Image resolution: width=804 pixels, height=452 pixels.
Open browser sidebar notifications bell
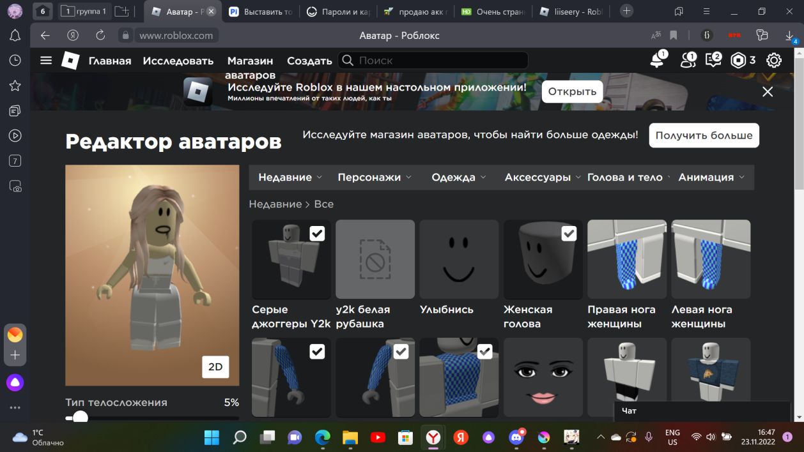[15, 35]
